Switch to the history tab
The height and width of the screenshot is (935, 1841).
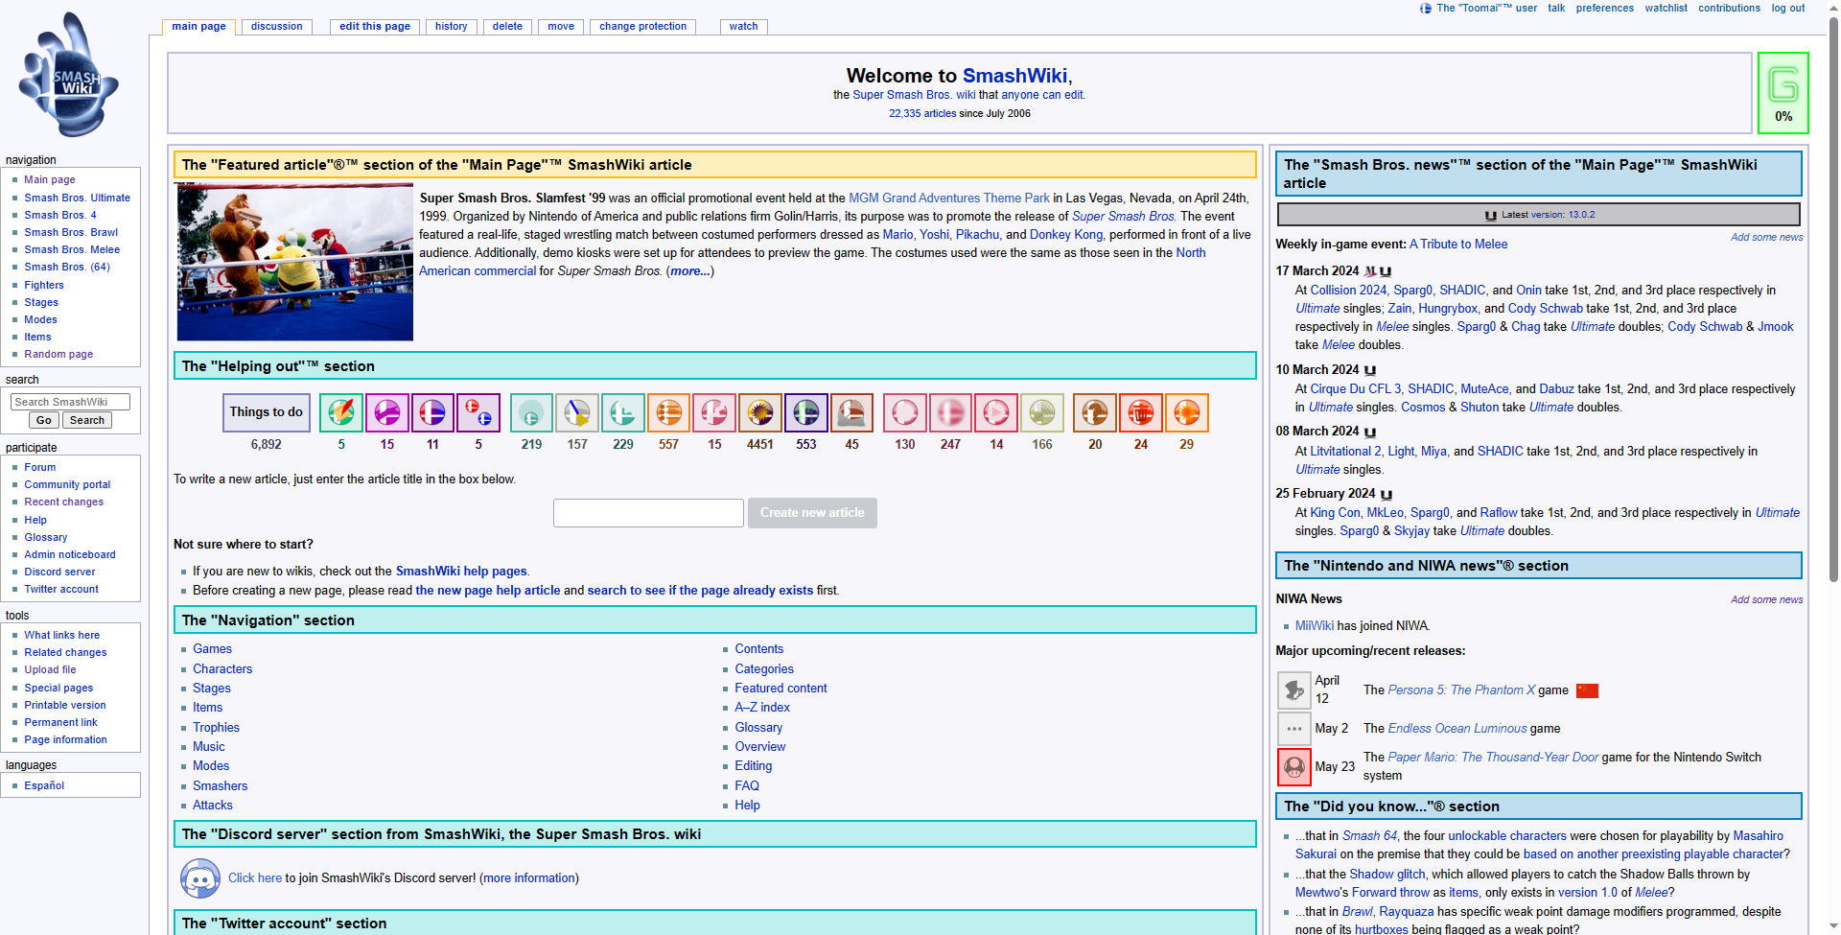(451, 27)
